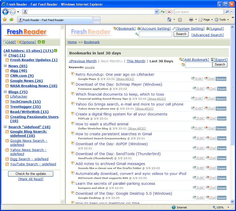Click [Show All(3)] for stuffed animal entry
236x211 pixels.
137,128
